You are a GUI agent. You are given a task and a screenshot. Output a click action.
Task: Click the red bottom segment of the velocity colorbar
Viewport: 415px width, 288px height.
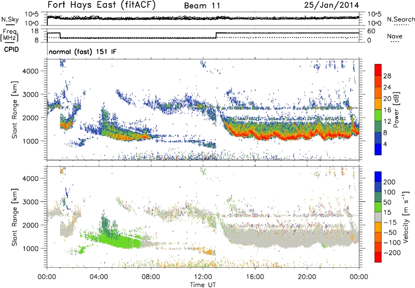(378, 257)
